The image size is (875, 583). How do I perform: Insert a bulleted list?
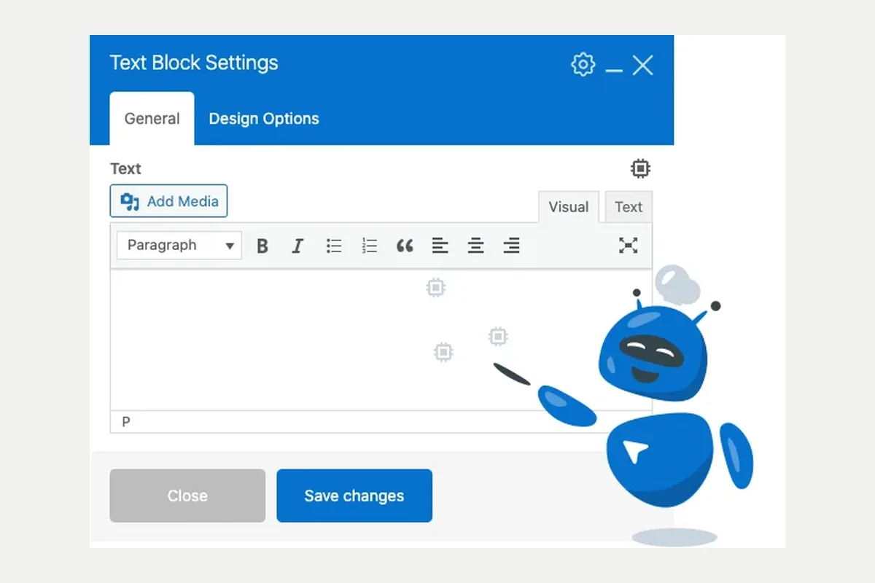tap(334, 246)
